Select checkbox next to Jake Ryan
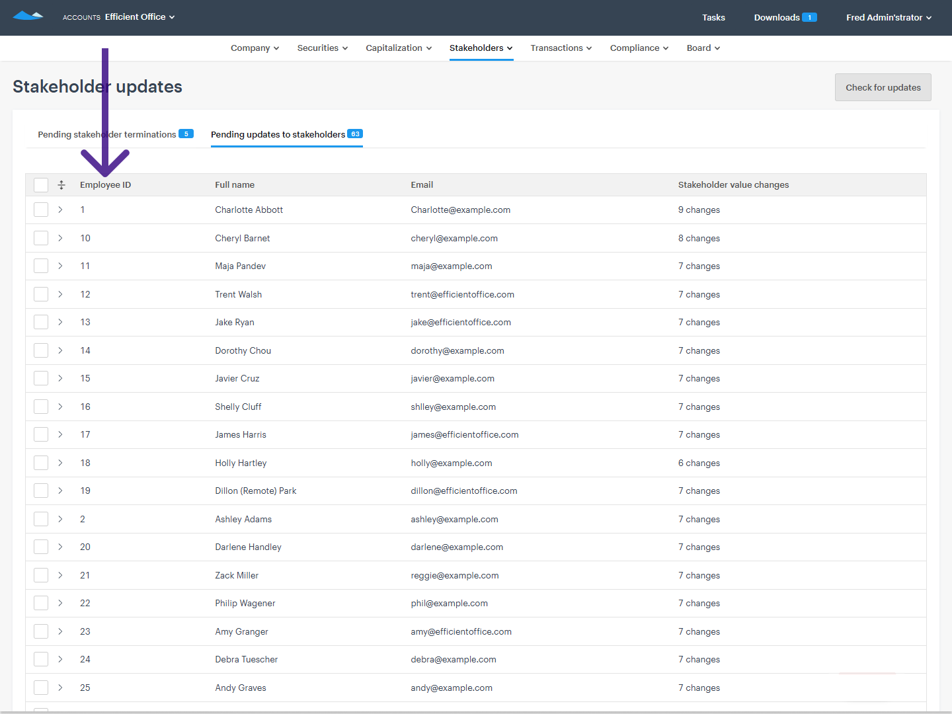The image size is (952, 714). (41, 322)
